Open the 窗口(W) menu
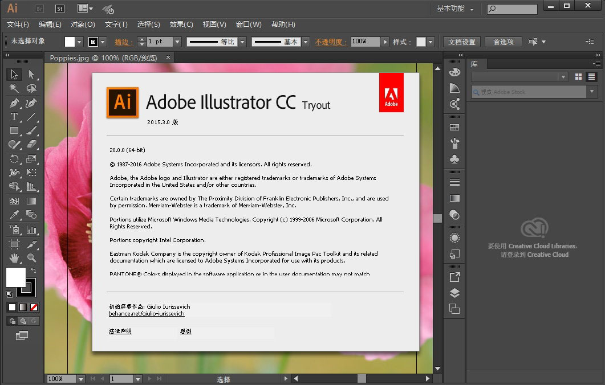 [x=249, y=24]
